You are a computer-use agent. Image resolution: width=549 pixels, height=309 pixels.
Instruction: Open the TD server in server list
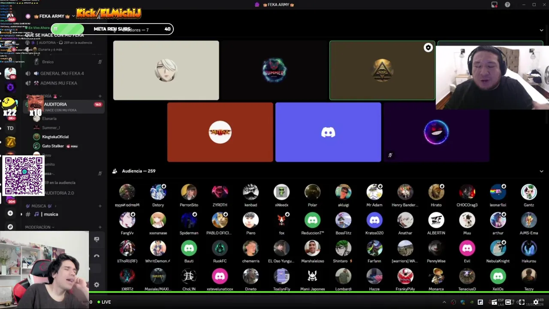point(10,128)
